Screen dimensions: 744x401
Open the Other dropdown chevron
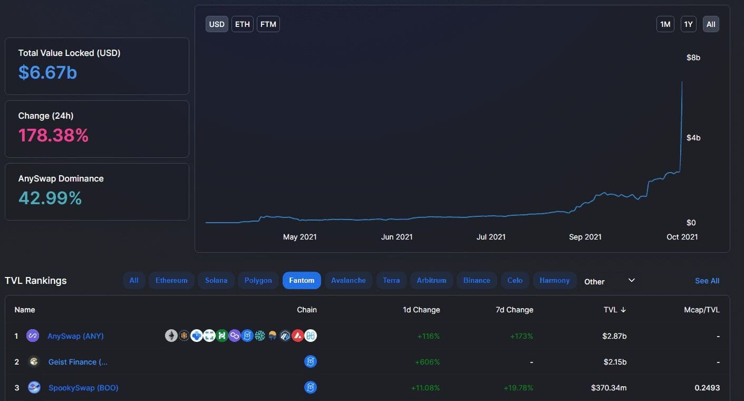point(631,280)
